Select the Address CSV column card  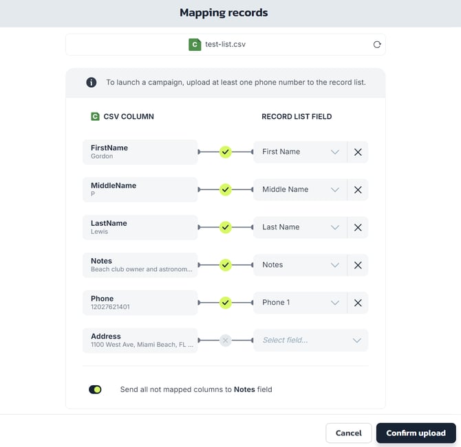point(140,341)
